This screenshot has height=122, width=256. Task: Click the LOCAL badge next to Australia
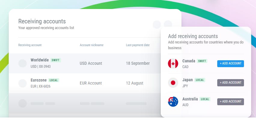coord(205,99)
